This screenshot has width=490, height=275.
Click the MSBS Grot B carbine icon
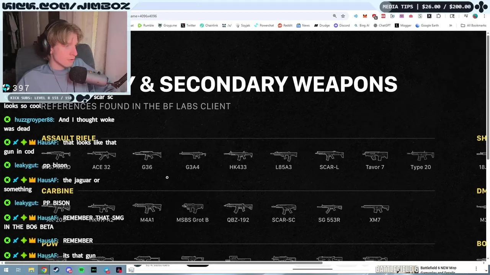pos(193,208)
